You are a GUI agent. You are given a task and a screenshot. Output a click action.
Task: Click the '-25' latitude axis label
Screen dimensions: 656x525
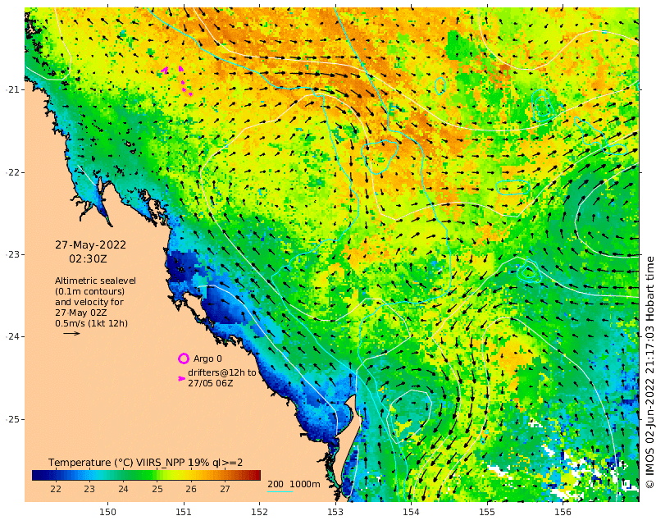(11, 419)
